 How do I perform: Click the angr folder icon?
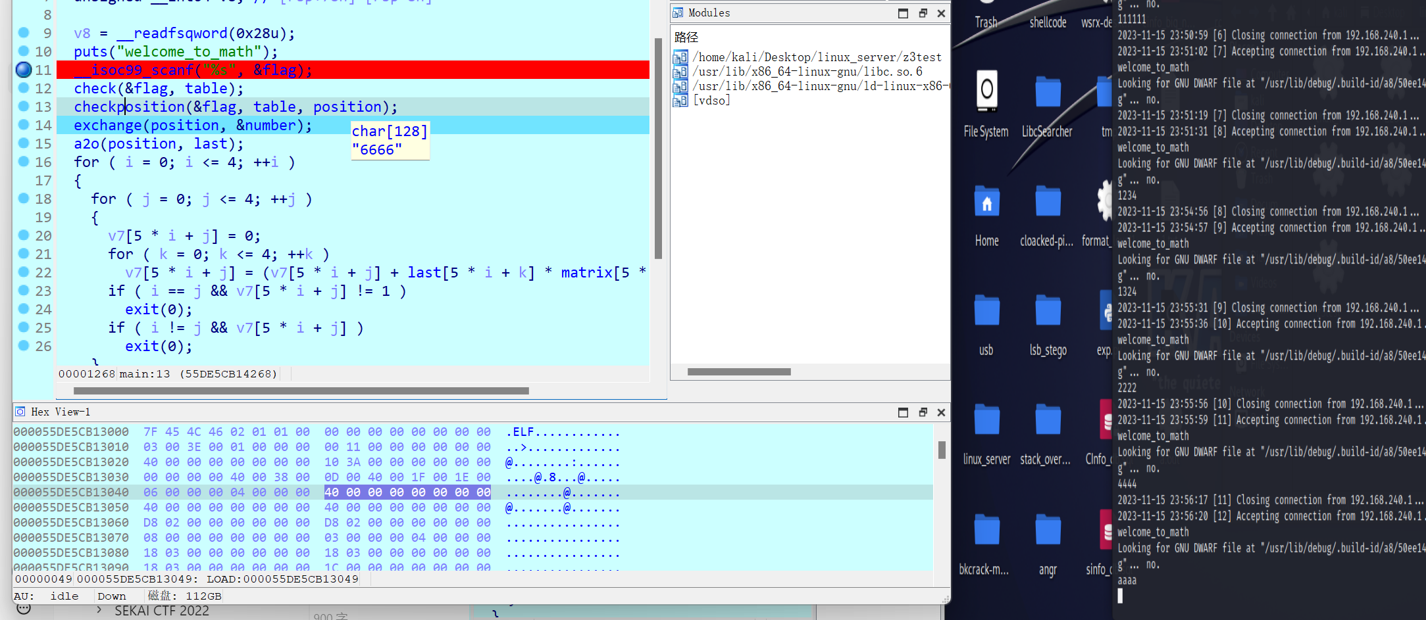point(1048,531)
